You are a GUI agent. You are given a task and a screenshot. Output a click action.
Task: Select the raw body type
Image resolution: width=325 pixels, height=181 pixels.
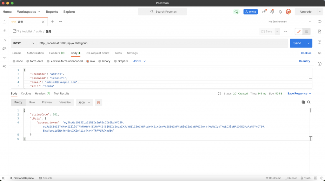(88, 61)
